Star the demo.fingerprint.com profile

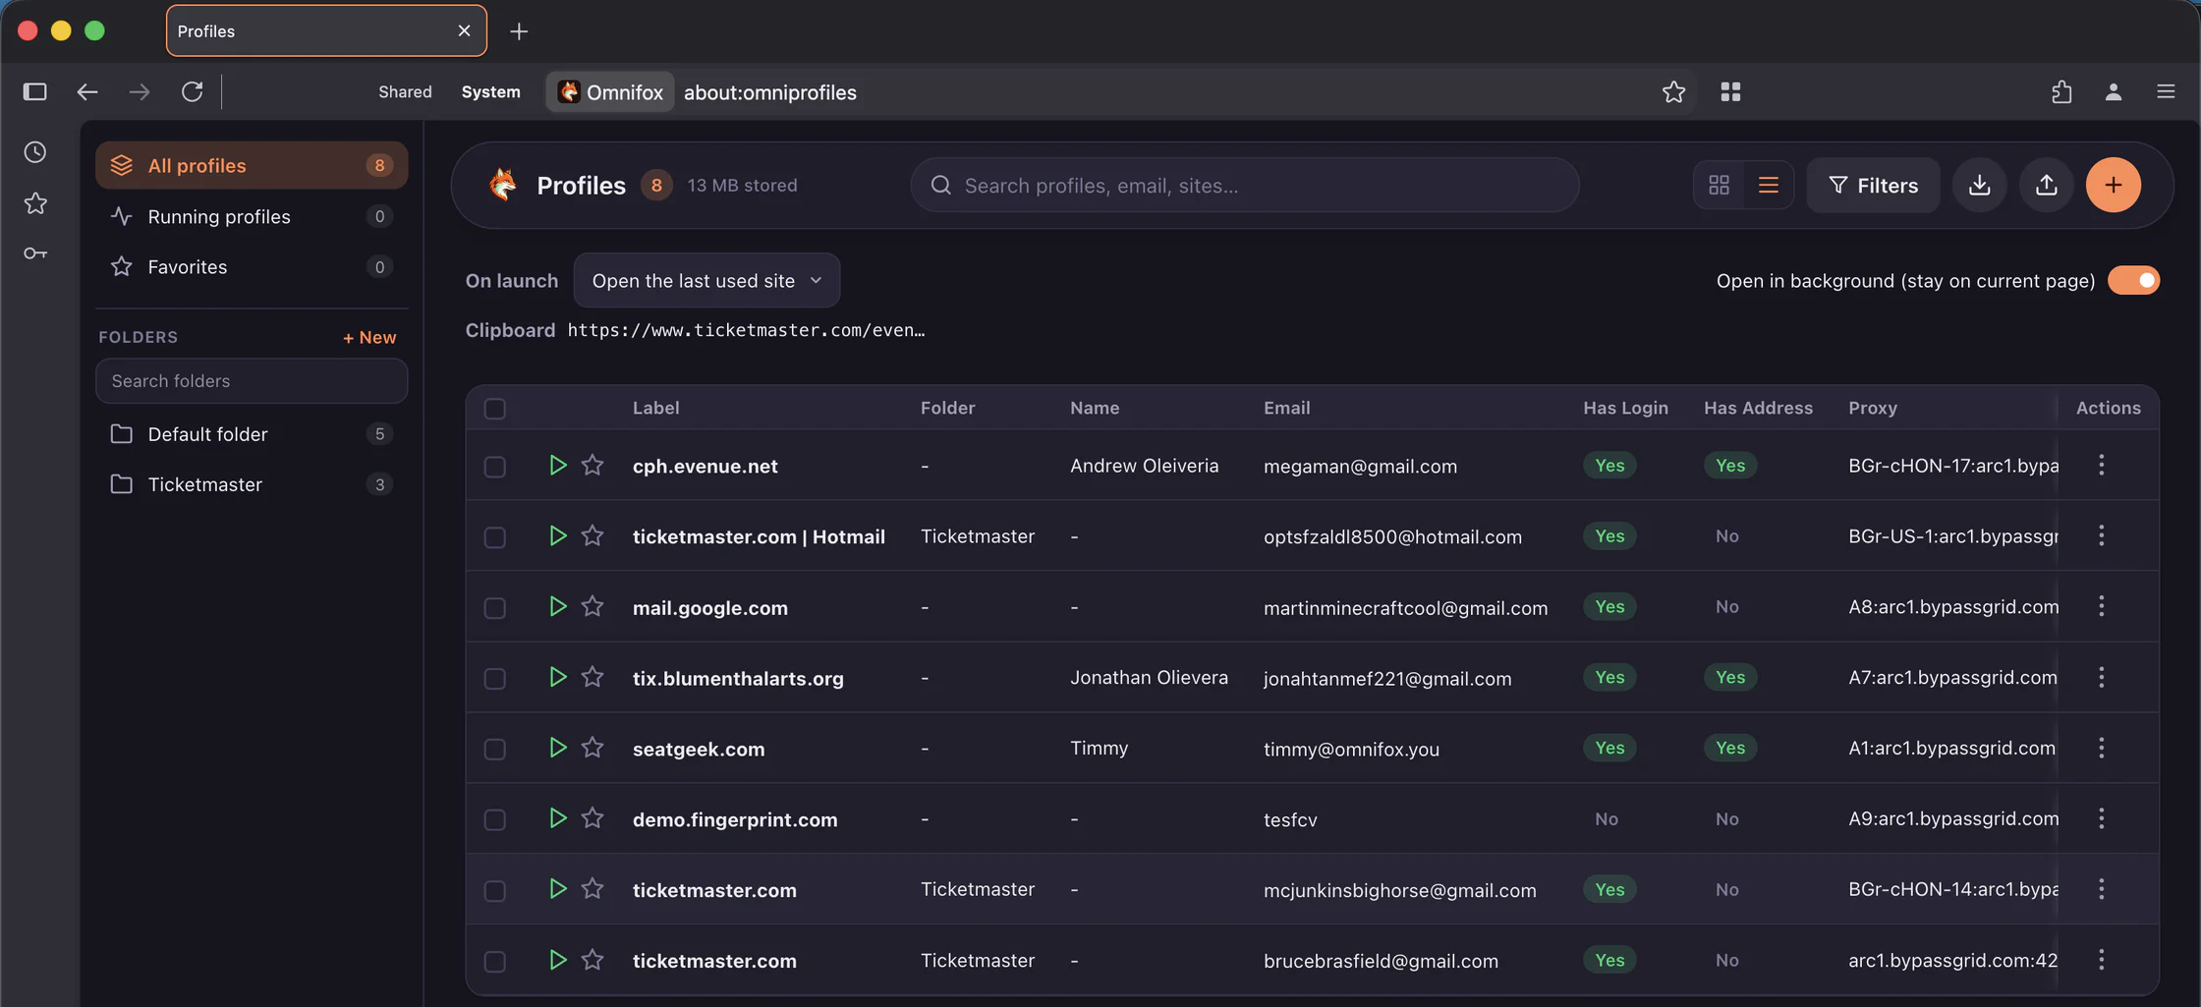[x=592, y=818]
